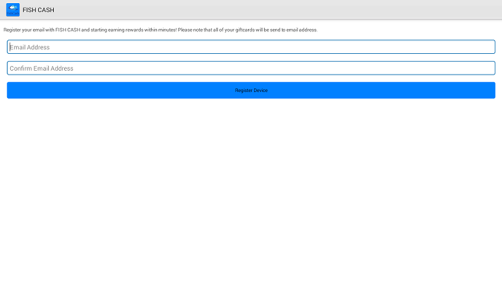Click the FISH CASH title text
This screenshot has height=286, width=502.
click(x=38, y=10)
